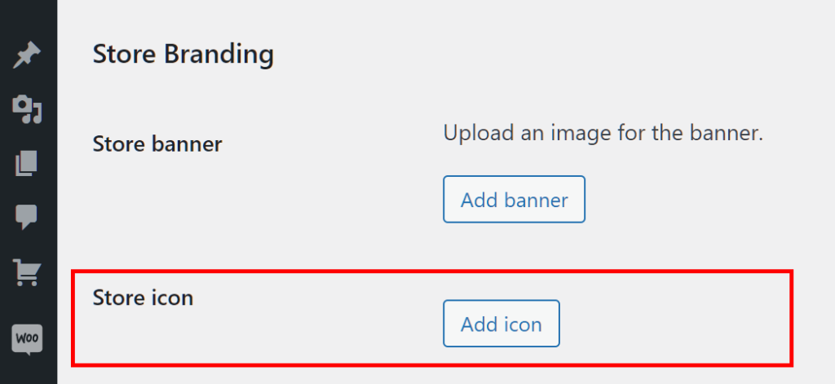Visit the Pages admin section
Screen dimensions: 835x384
[28, 164]
